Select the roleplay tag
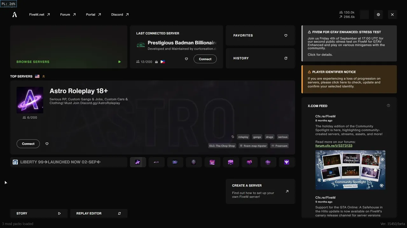This screenshot has width=407, height=228. [243, 137]
